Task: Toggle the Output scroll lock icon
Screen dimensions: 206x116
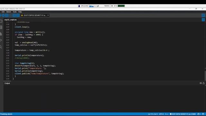Action: (204, 83)
